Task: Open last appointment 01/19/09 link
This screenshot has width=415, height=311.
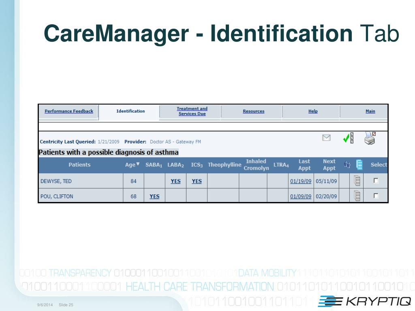Action: (301, 181)
